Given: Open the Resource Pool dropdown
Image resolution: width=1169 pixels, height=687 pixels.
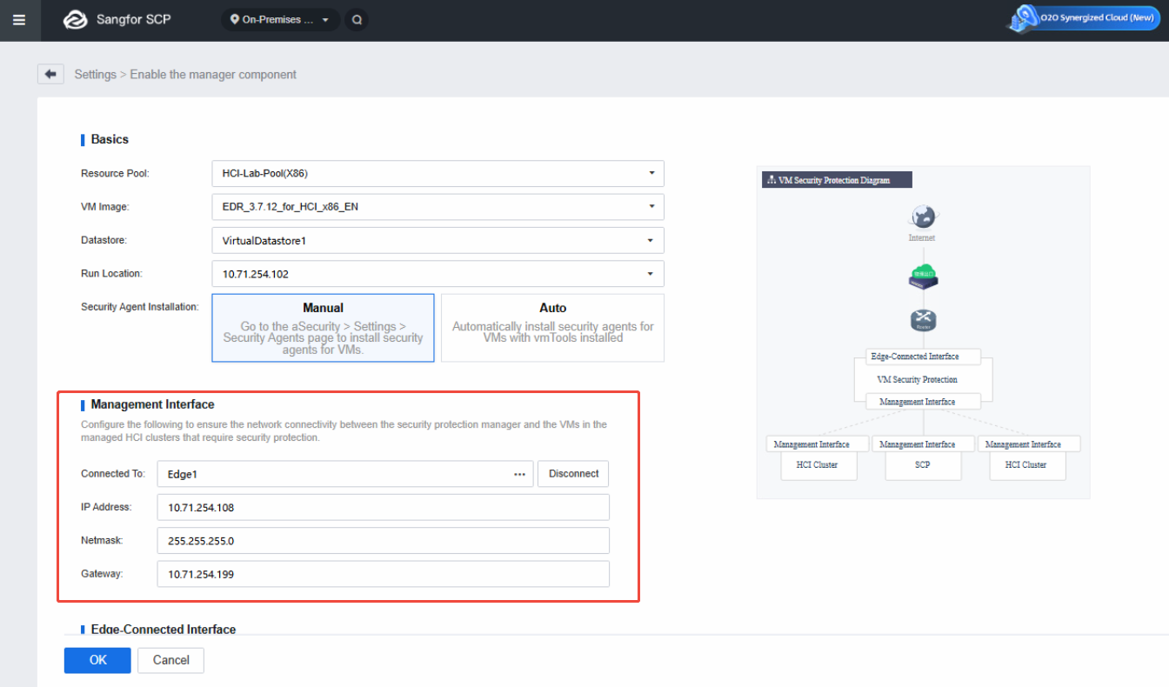Looking at the screenshot, I should tap(438, 173).
